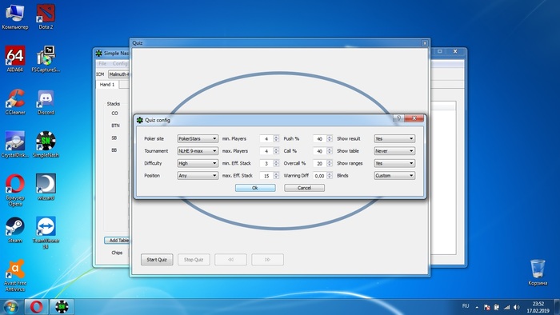Viewport: 560px width, 315px height.
Task: Open the File menu in Simple Nash
Action: 102,63
